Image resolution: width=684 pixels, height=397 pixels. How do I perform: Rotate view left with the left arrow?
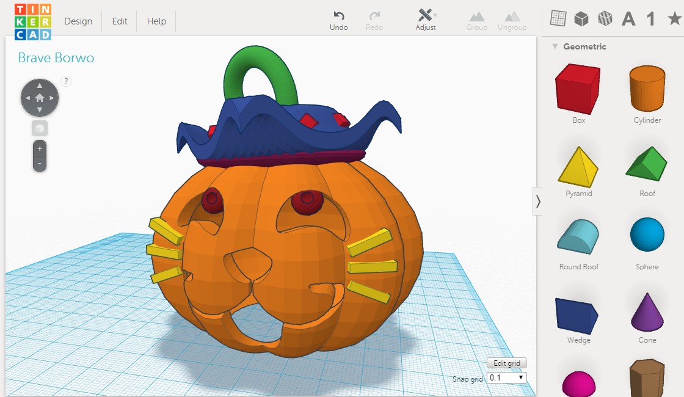pos(27,98)
